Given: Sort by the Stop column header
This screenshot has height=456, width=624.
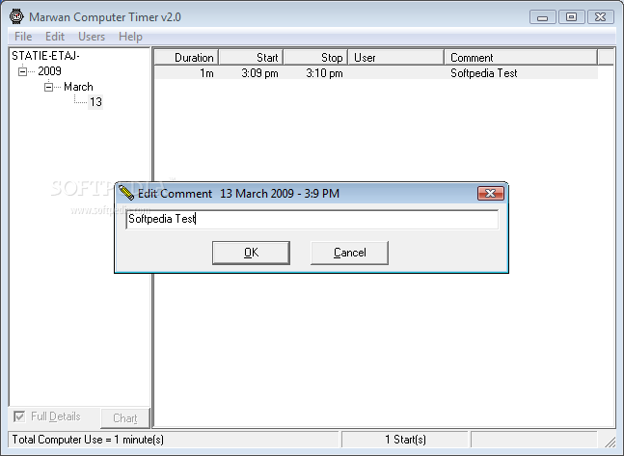Looking at the screenshot, I should 316,57.
